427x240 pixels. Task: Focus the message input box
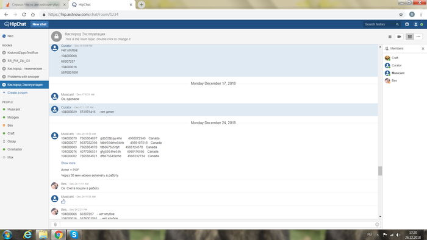217,224
